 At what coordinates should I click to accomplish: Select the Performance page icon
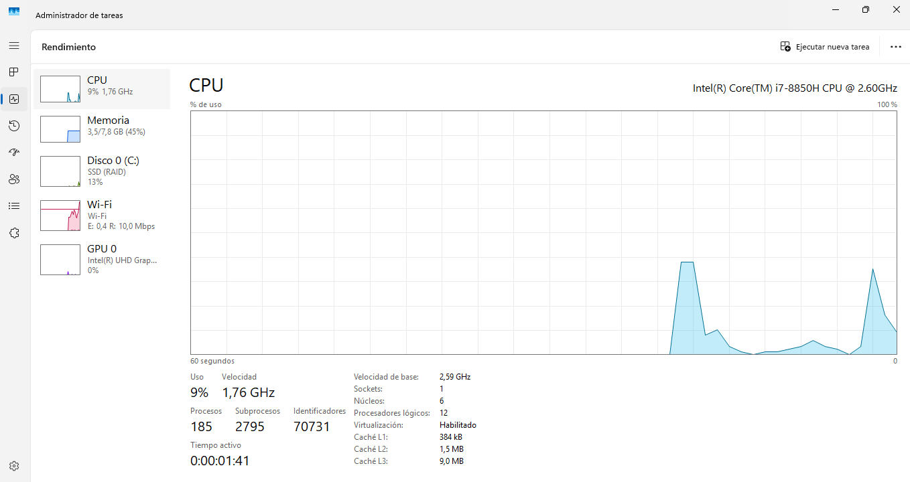pyautogui.click(x=14, y=99)
